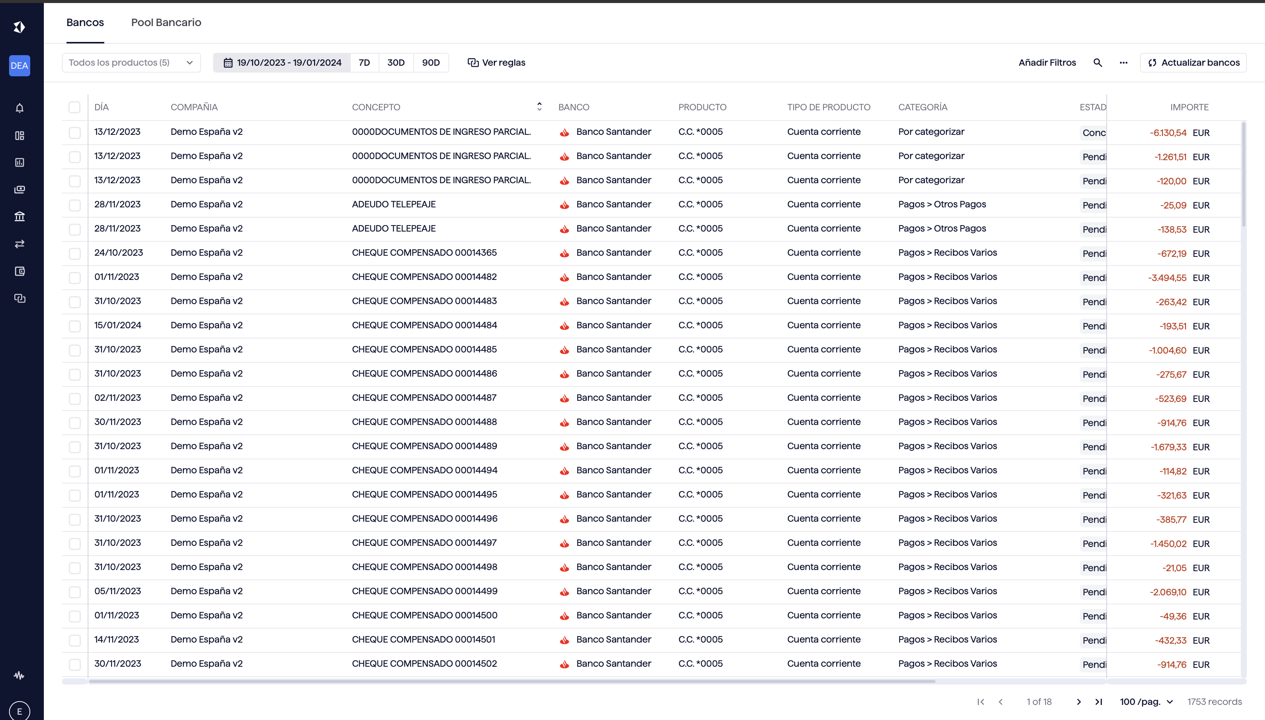The height and width of the screenshot is (720, 1265).
Task: Open notifications bell in sidebar
Action: coord(19,108)
